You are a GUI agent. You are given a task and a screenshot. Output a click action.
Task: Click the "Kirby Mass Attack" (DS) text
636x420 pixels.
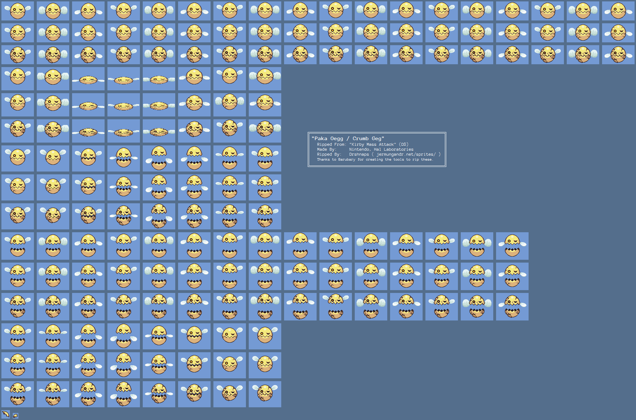[379, 144]
